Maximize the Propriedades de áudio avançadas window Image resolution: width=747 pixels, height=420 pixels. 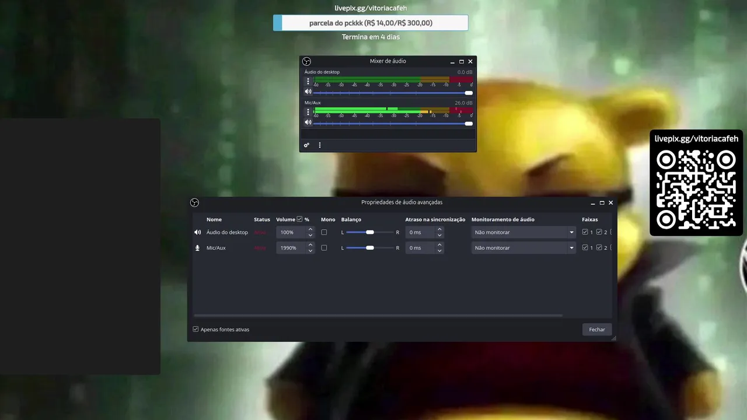pyautogui.click(x=602, y=202)
